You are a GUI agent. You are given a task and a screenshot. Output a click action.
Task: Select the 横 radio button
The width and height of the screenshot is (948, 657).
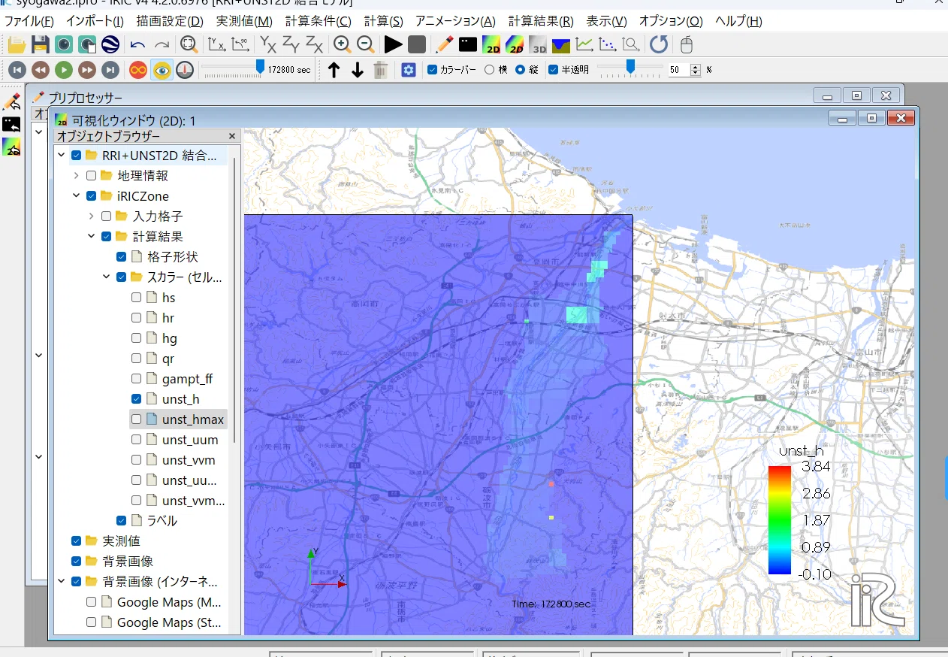(490, 70)
